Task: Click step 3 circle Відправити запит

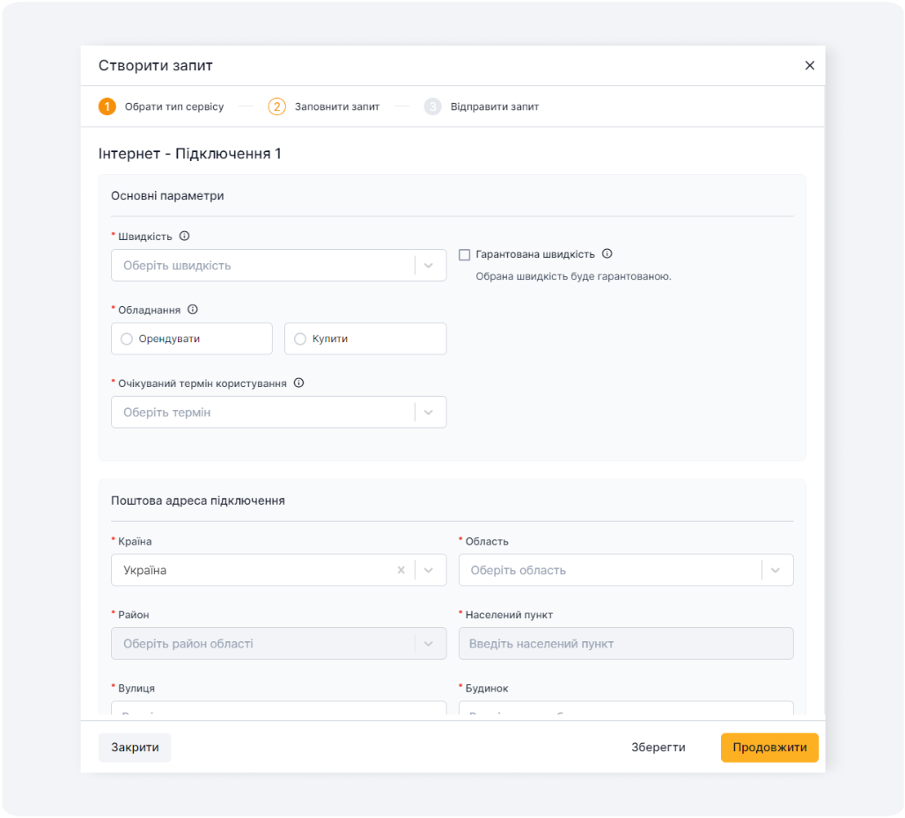Action: (432, 106)
